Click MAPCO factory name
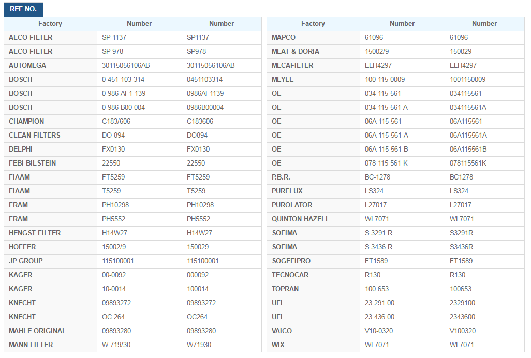Image resolution: width=531 pixels, height=358 pixels. [284, 38]
